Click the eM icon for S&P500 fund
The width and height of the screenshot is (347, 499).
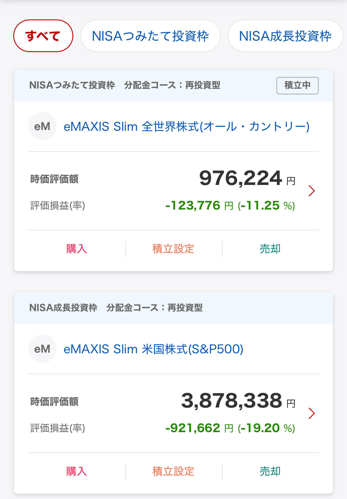pyautogui.click(x=42, y=349)
